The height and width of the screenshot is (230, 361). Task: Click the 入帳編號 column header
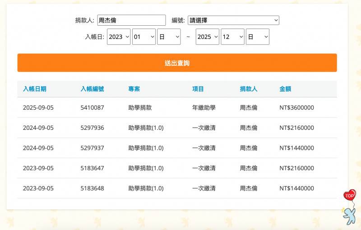(92, 89)
